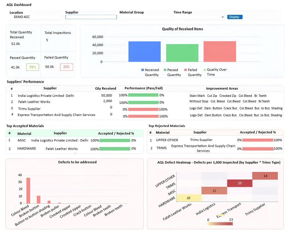
Task: Click the green 79% passed badge
Action: click(32, 67)
